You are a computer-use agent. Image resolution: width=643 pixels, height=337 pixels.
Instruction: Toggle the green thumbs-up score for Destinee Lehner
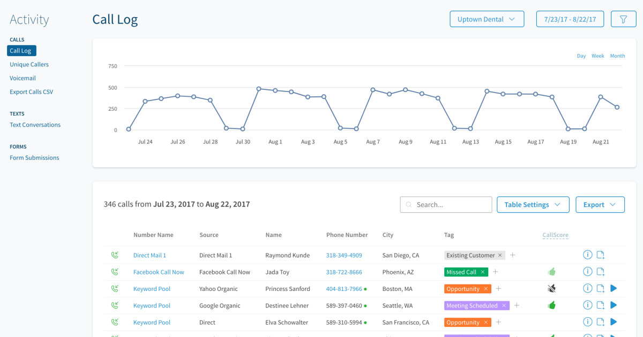tap(552, 305)
